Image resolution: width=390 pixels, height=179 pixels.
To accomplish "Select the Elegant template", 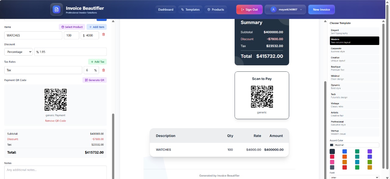I will (x=354, y=32).
